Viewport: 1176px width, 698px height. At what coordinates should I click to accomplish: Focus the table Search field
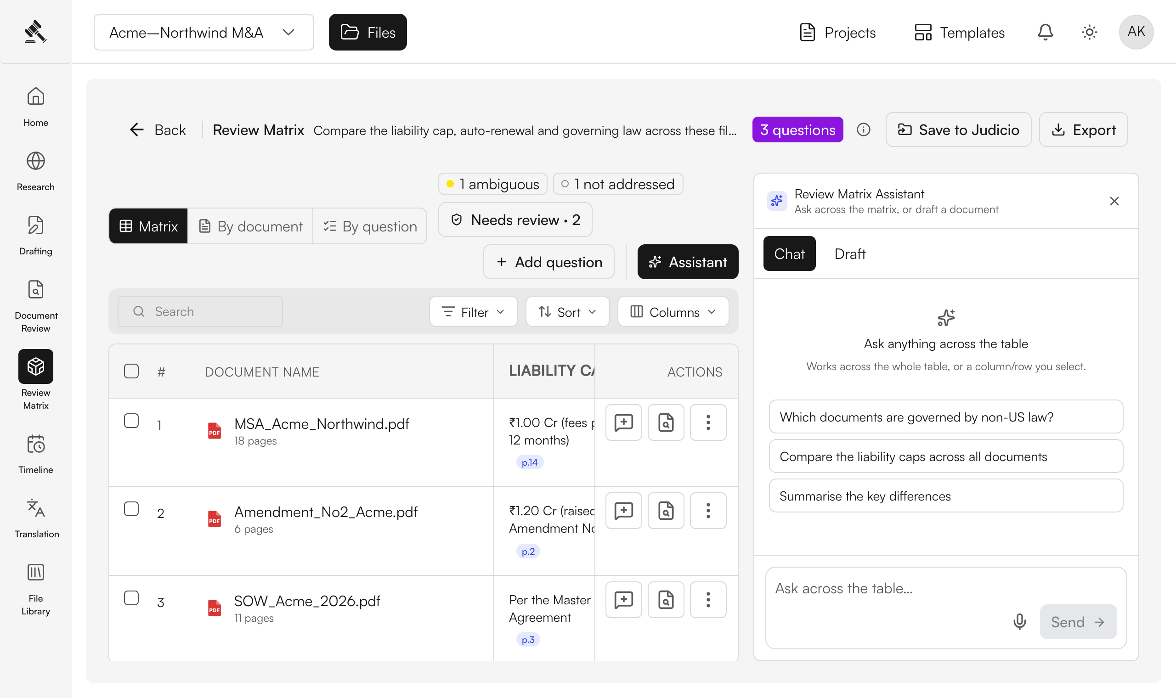pyautogui.click(x=200, y=312)
